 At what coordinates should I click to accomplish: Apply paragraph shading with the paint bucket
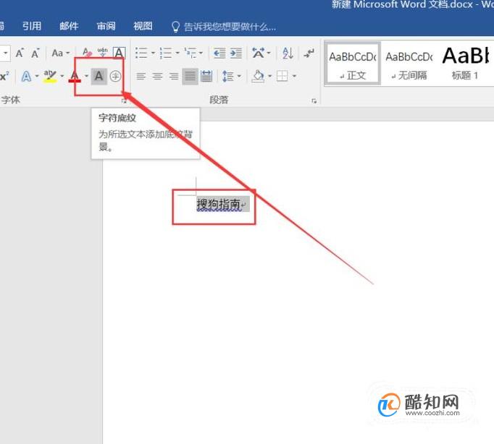coord(258,76)
